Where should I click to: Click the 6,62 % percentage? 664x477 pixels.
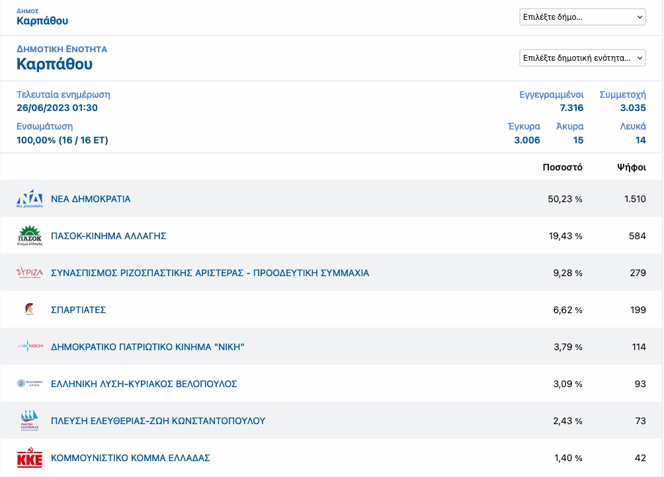pyautogui.click(x=568, y=310)
